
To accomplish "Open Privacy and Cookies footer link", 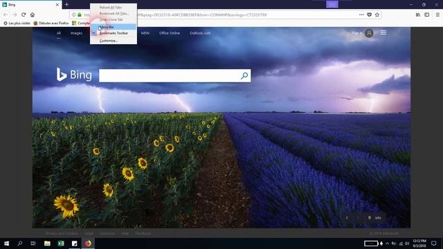I will pyautogui.click(x=62, y=234).
